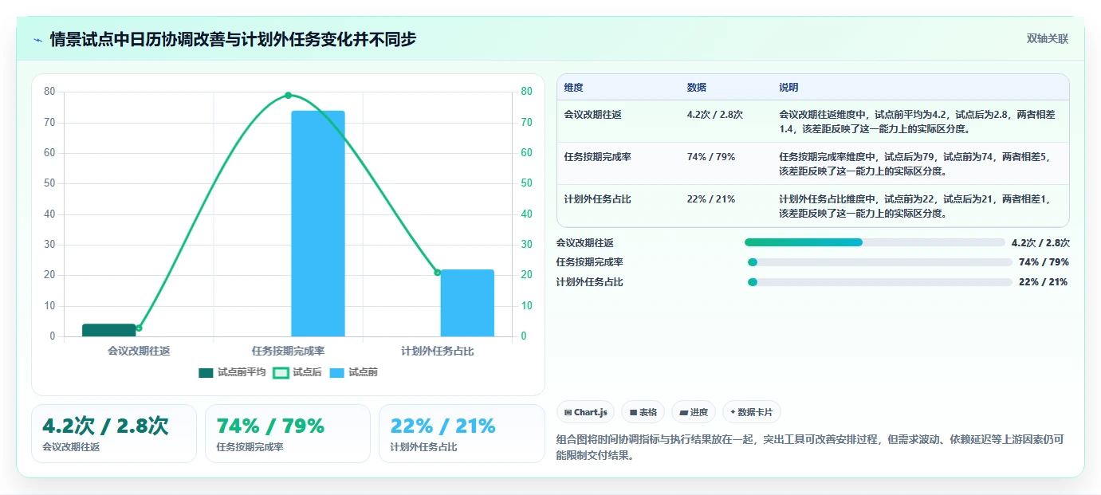Click the 说明 column header
The height and width of the screenshot is (495, 1101).
pos(788,88)
